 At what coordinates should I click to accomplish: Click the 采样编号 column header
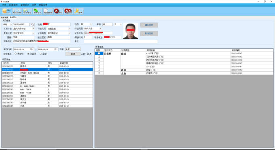point(252,50)
